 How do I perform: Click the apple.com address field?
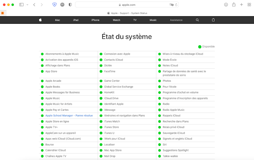(x=127, y=5)
